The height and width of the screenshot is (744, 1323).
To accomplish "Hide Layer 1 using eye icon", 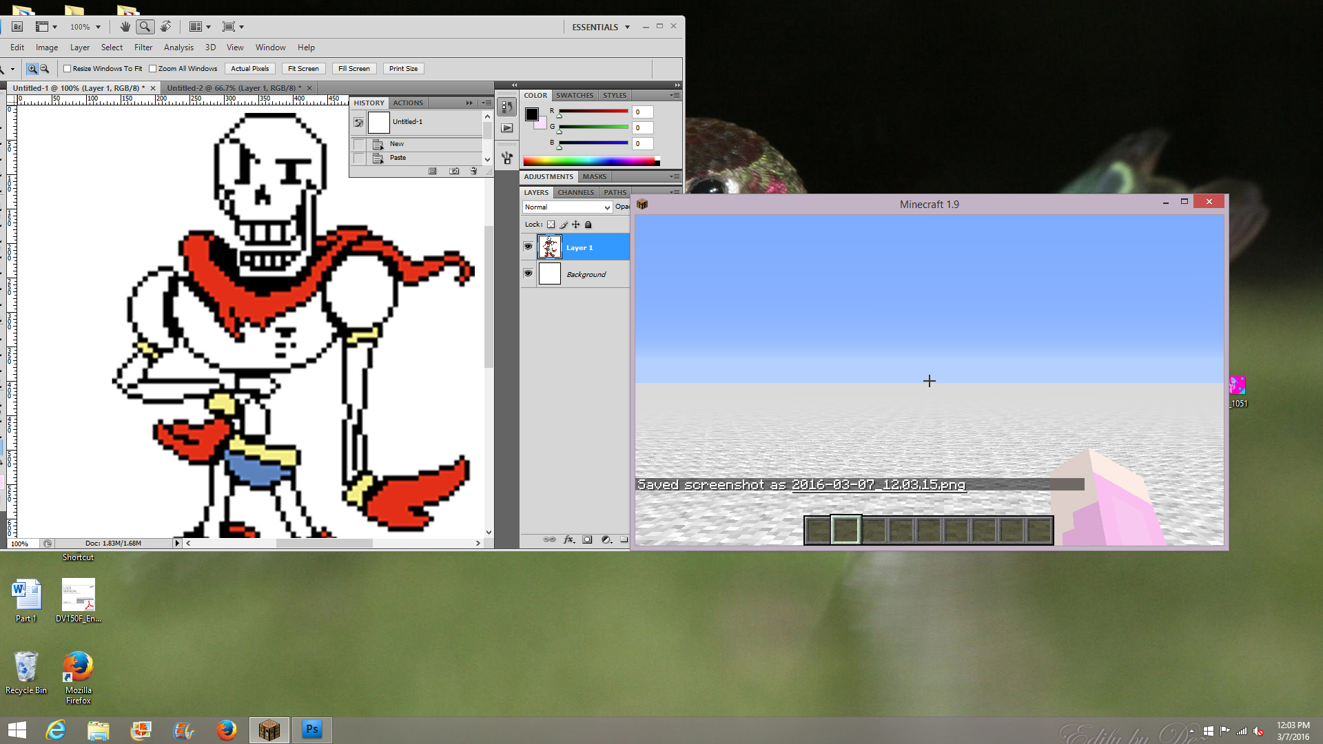I will (528, 247).
